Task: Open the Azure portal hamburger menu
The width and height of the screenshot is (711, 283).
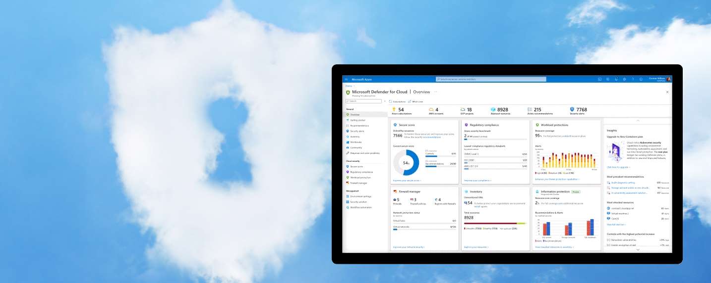Action: pyautogui.click(x=346, y=79)
